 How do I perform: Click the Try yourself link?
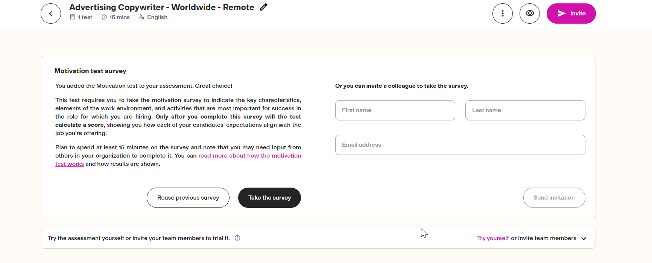point(493,238)
